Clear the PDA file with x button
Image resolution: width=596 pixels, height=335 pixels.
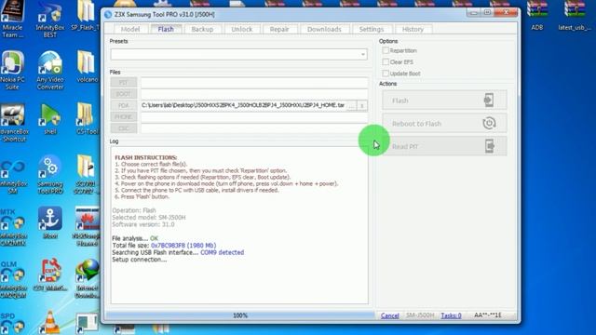(362, 105)
